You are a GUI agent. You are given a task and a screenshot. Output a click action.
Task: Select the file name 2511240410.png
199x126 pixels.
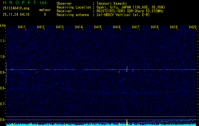16,8
